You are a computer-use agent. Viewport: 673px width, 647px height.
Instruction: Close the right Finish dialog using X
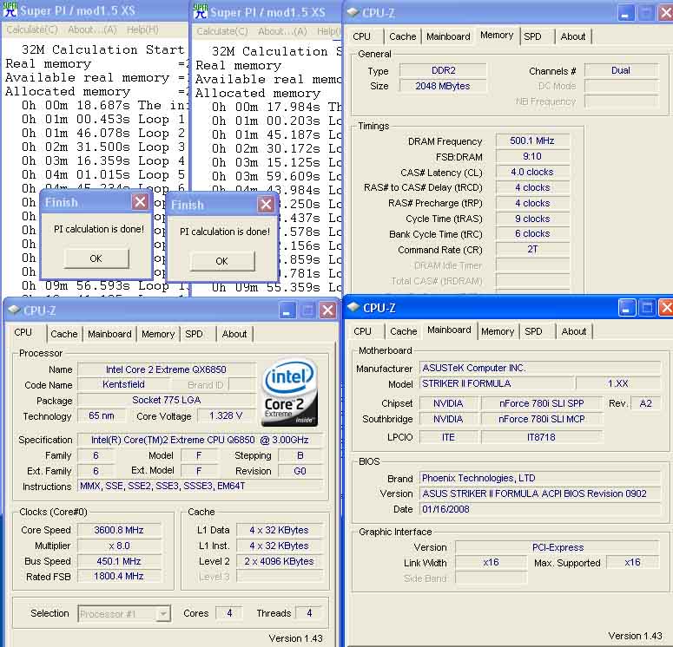coord(266,205)
